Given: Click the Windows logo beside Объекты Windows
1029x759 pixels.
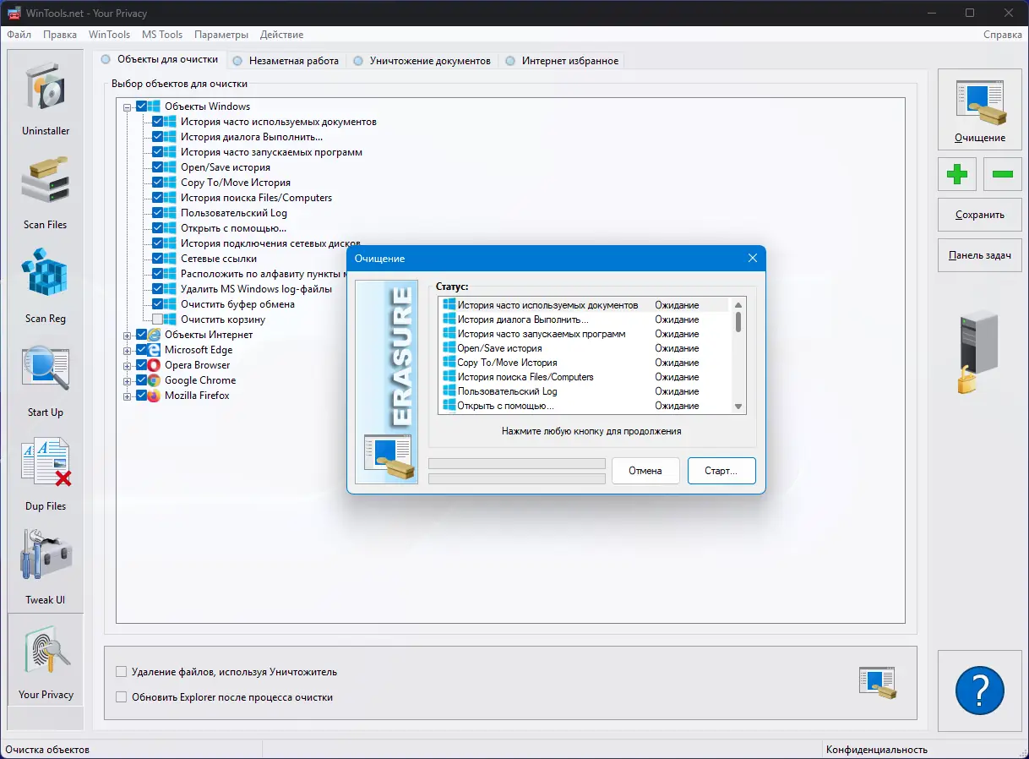Looking at the screenshot, I should click(x=154, y=106).
